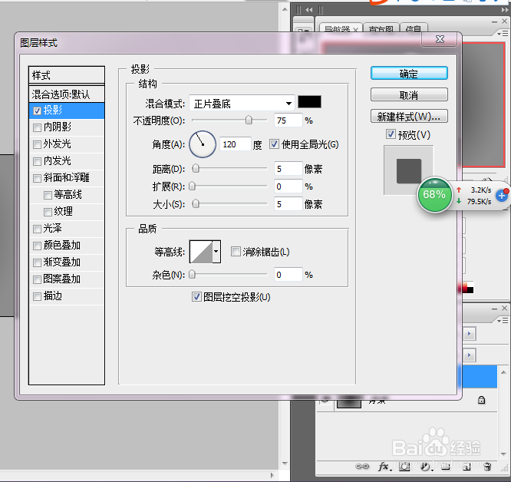Click the 不透明度 opacity slider handle
The height and width of the screenshot is (482, 511).
pos(249,121)
